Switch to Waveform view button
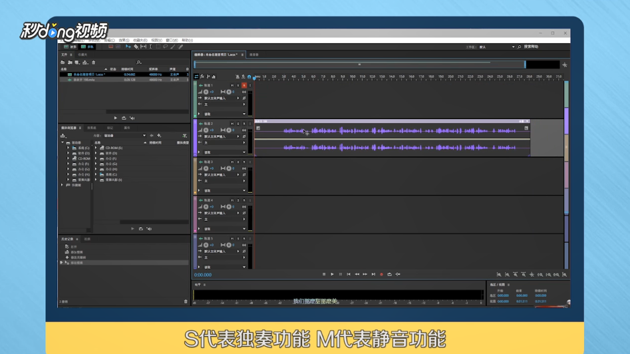Screen dimensions: 630x354 tap(71, 47)
